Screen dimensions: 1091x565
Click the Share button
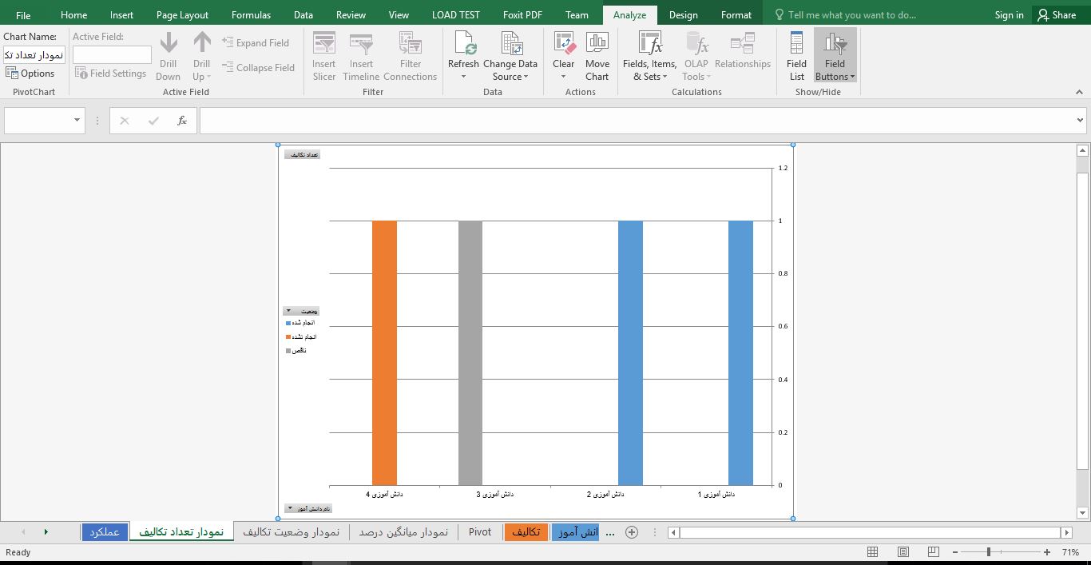(1056, 14)
